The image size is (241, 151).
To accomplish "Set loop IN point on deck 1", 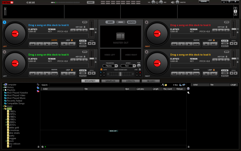I will (x=64, y=44).
